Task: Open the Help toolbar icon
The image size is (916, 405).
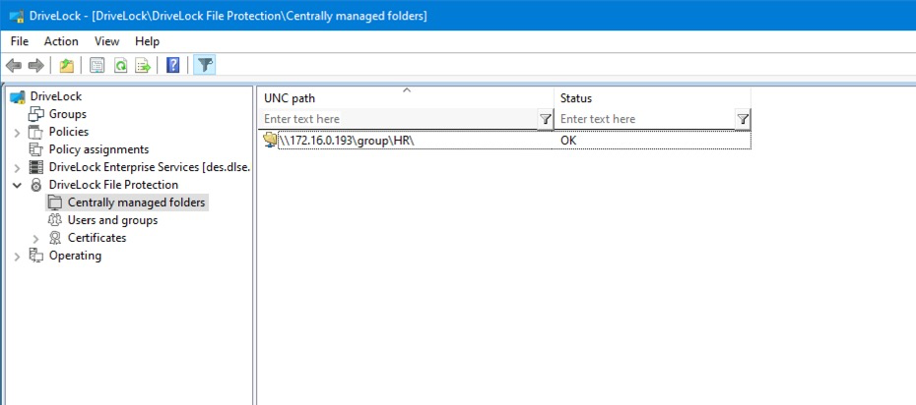Action: (x=173, y=66)
